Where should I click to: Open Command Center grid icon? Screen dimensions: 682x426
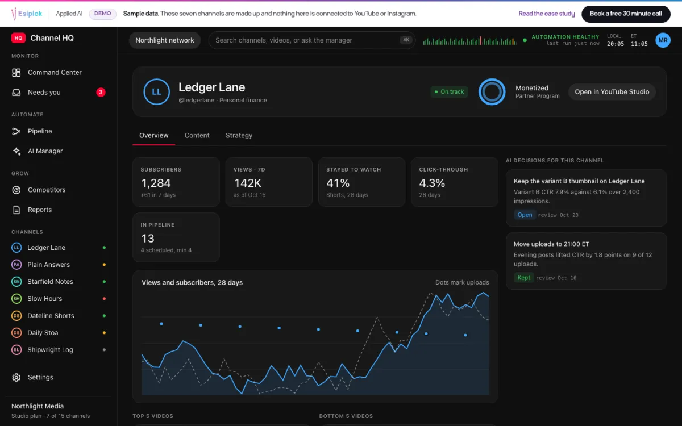pos(16,73)
